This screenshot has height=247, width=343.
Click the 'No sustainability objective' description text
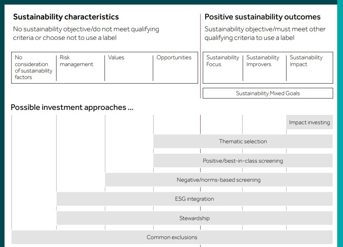(x=86, y=33)
